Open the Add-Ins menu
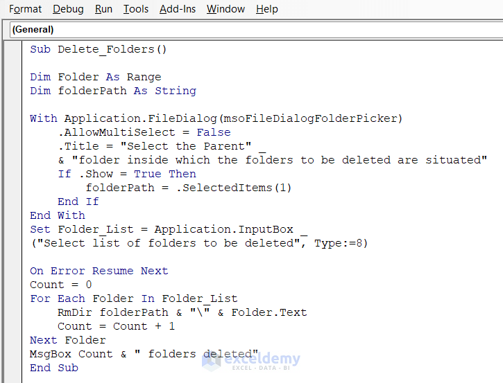This screenshot has width=503, height=383. (177, 9)
